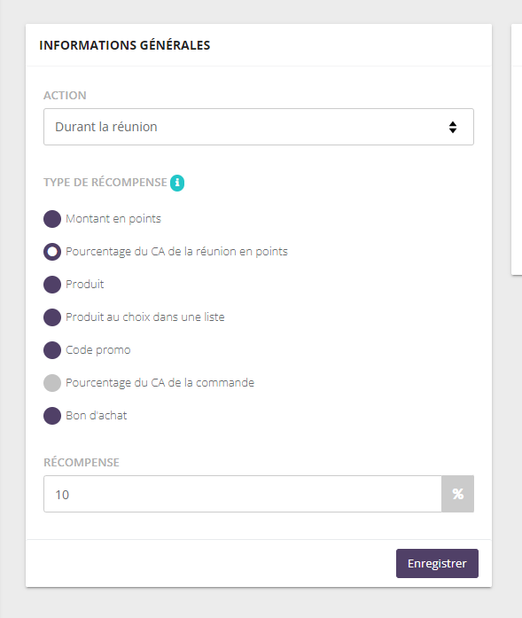This screenshot has height=618, width=522.
Task: Focus the Récompense input field
Action: [x=242, y=494]
